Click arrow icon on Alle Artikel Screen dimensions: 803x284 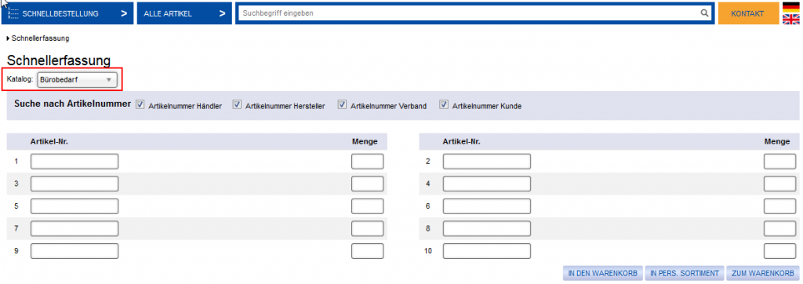(222, 13)
